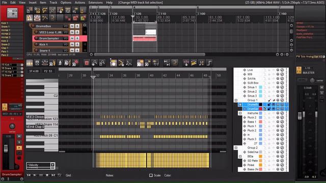Open the Velocity lane dropdown
326x183 pixels.
[52, 165]
